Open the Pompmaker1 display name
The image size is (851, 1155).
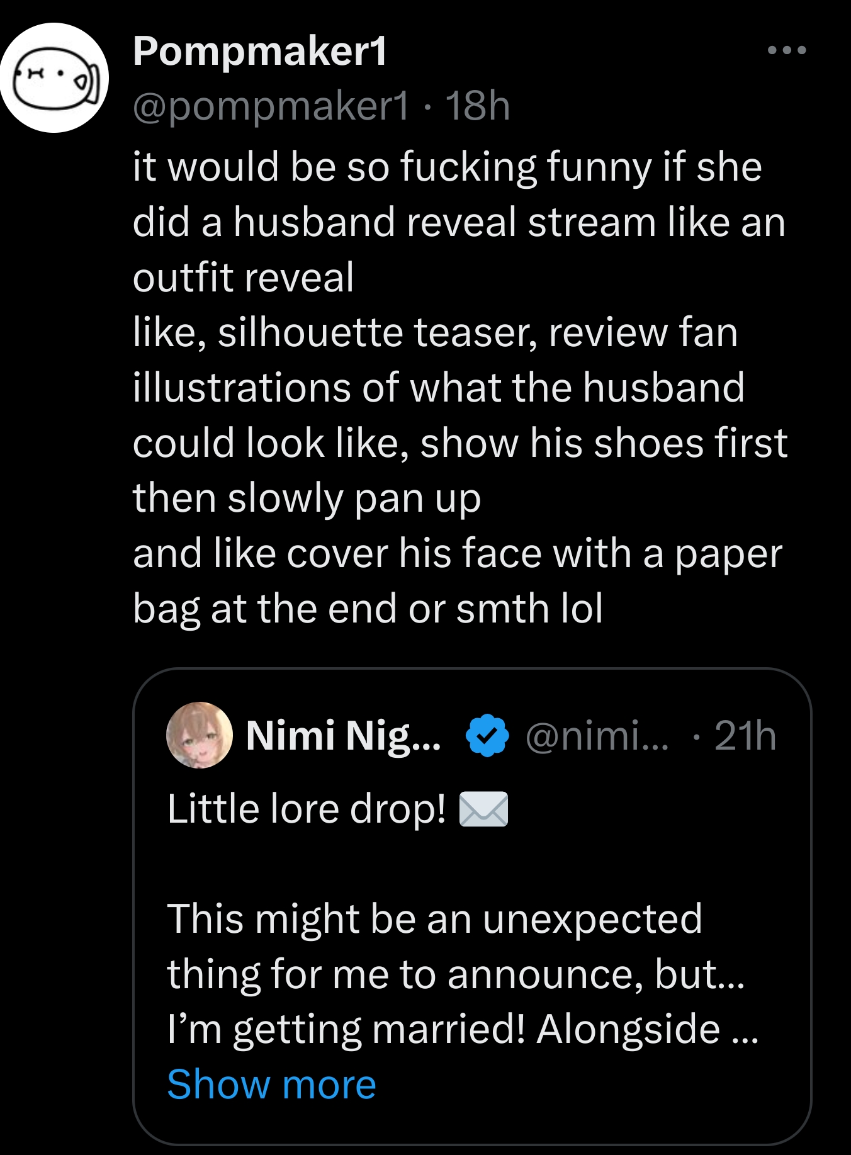tap(260, 51)
